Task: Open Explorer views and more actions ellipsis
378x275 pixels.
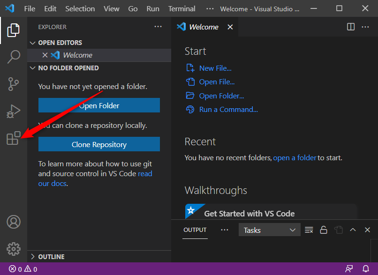Action: [x=158, y=27]
